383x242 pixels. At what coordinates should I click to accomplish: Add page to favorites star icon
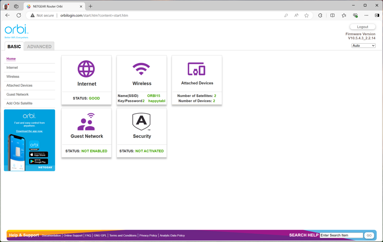click(x=306, y=15)
